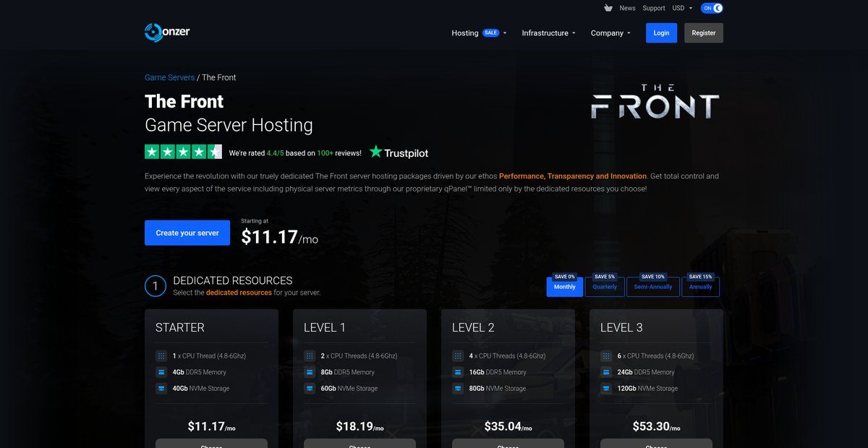Click the Qonzer logo
868x448 pixels.
(x=167, y=33)
